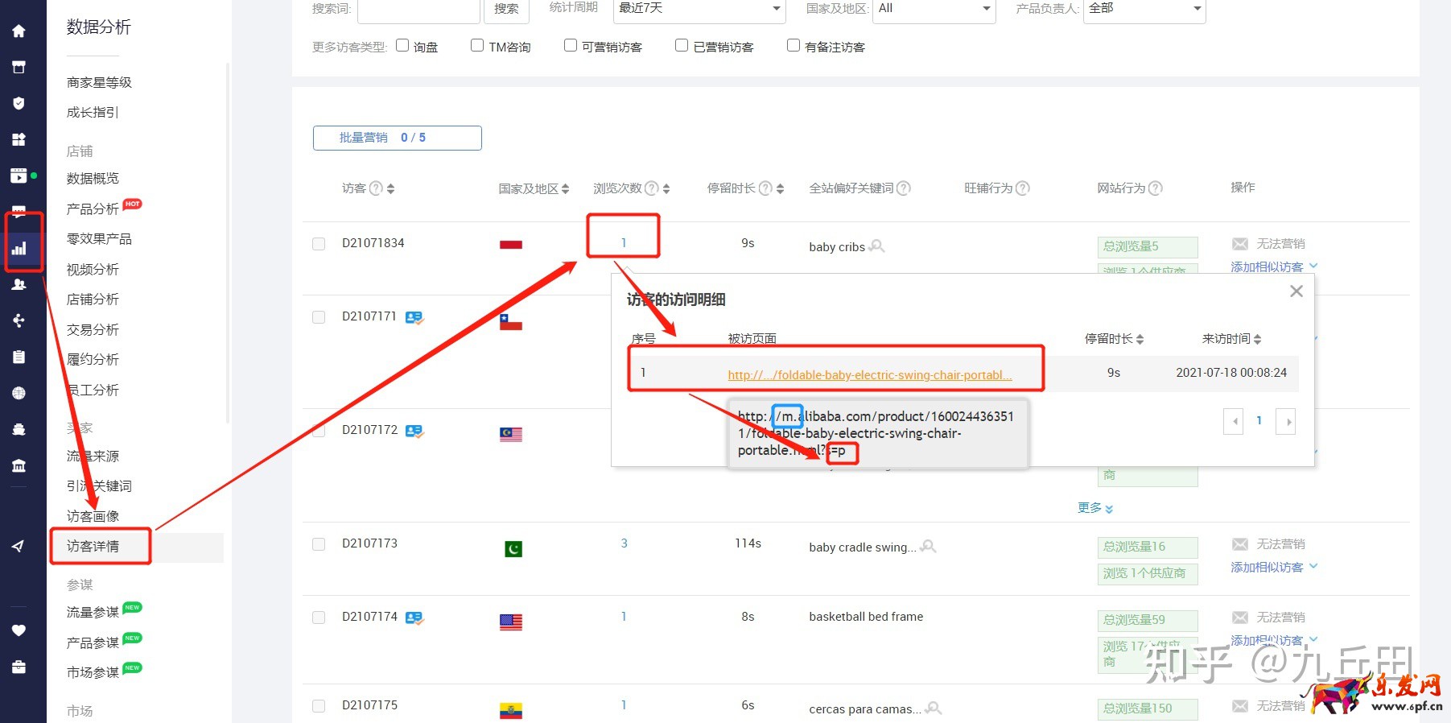Open the data analysis bar chart icon

pos(19,248)
